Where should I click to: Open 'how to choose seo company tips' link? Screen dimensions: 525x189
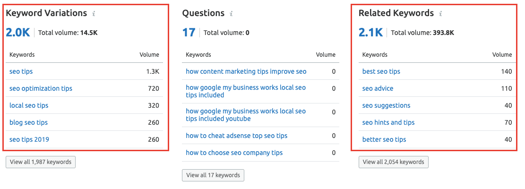point(234,153)
